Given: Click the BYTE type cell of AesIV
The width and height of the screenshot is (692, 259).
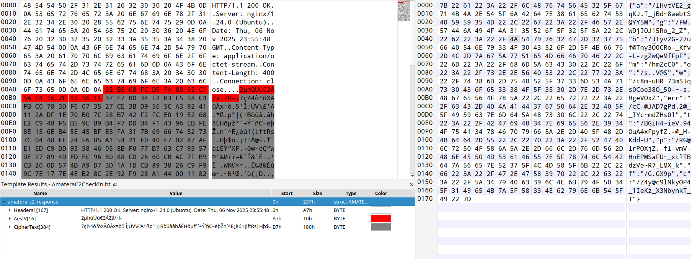Looking at the screenshot, I should 339,218.
